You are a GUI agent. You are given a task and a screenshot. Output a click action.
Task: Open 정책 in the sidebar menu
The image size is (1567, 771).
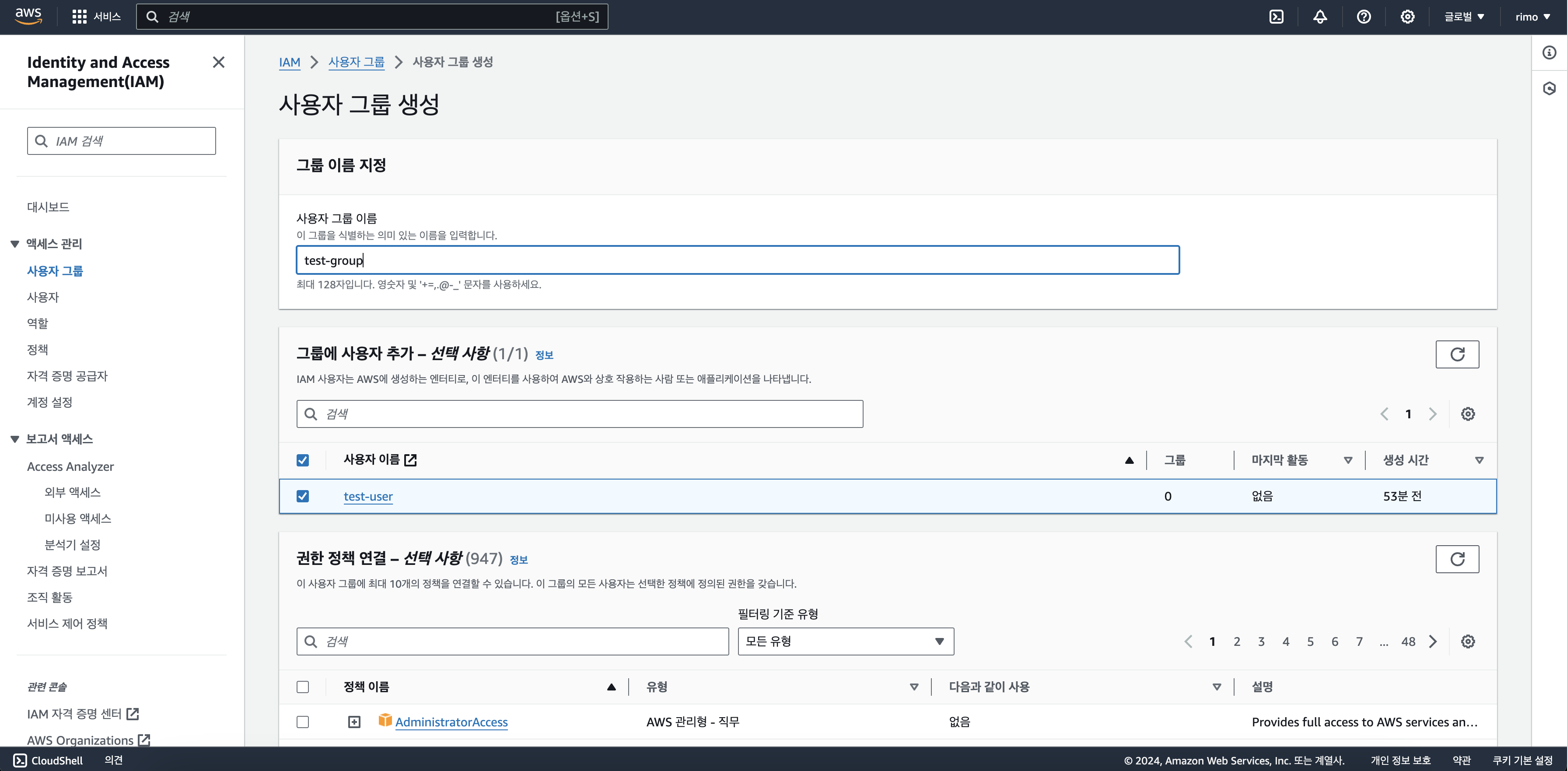coord(37,349)
